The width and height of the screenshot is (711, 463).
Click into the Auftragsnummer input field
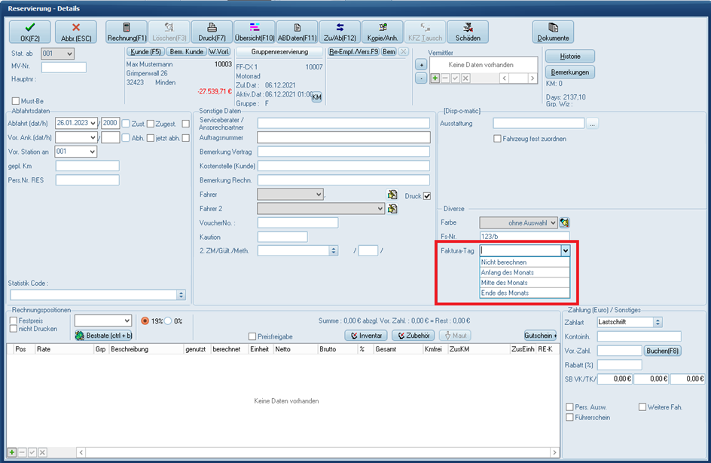pos(343,138)
